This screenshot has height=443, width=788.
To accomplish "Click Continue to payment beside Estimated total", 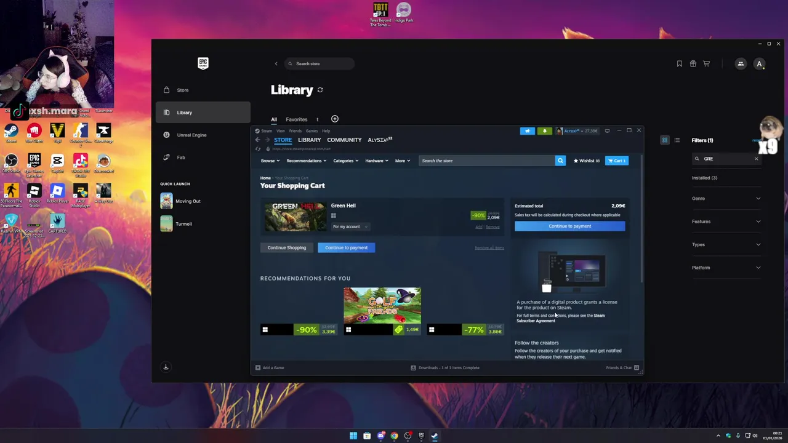I will [569, 226].
